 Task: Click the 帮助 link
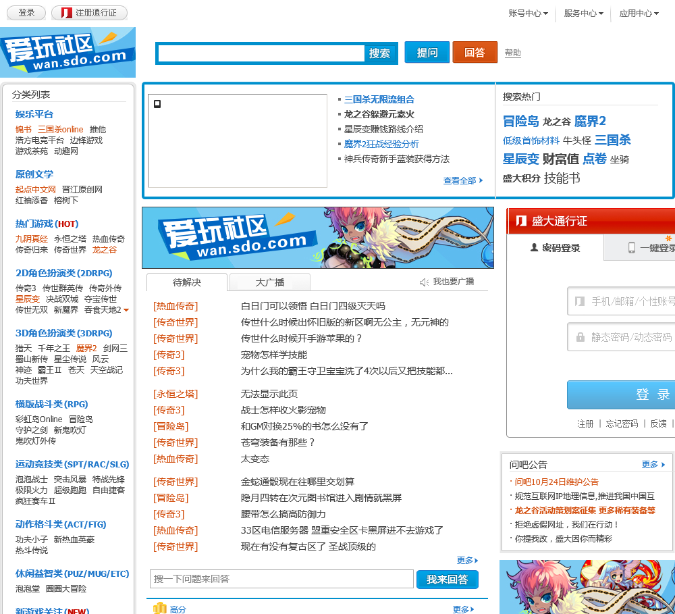click(512, 53)
